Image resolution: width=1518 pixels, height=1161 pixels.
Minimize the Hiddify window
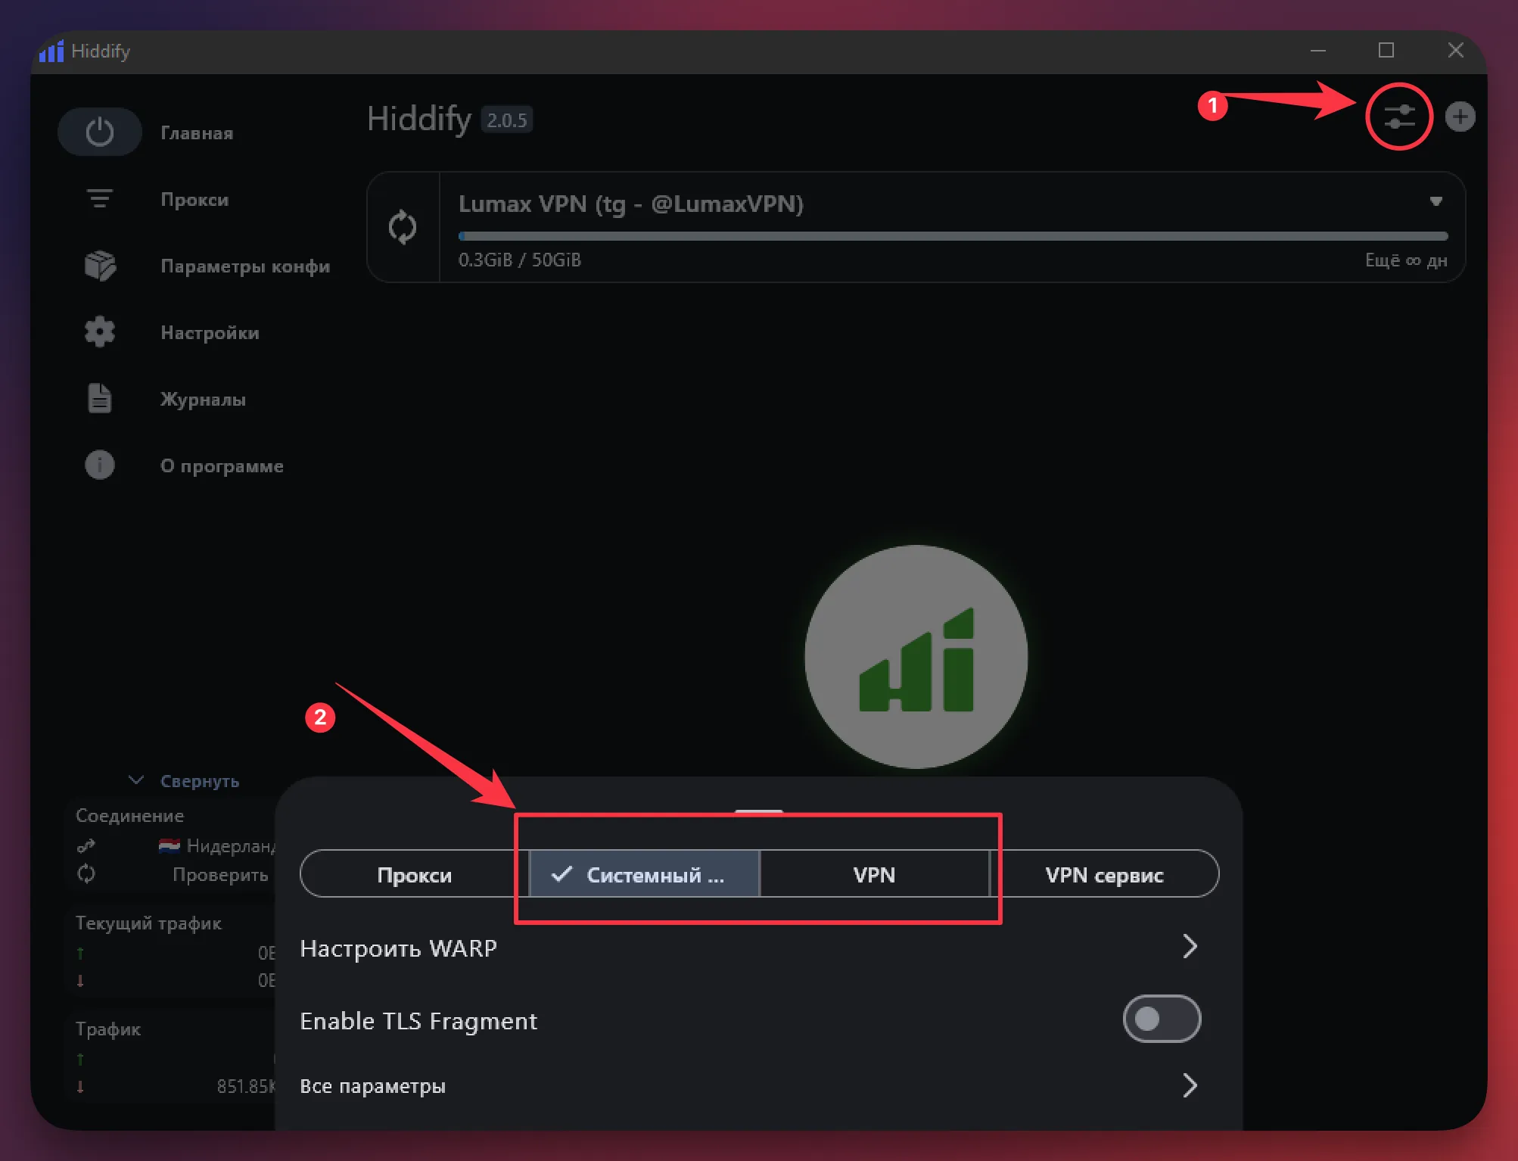[1318, 51]
